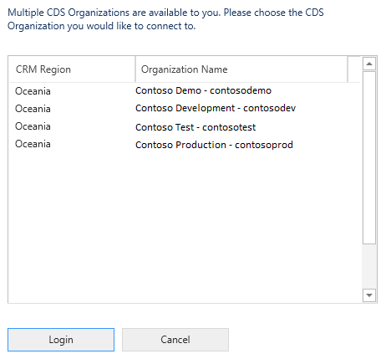
Task: Sort by the CRM Region column header
Action: click(73, 69)
